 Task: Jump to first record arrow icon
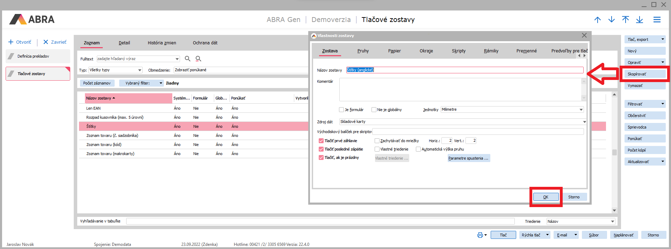point(626,20)
